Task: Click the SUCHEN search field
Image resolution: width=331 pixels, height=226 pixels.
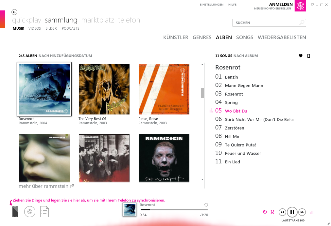Action: (269, 23)
